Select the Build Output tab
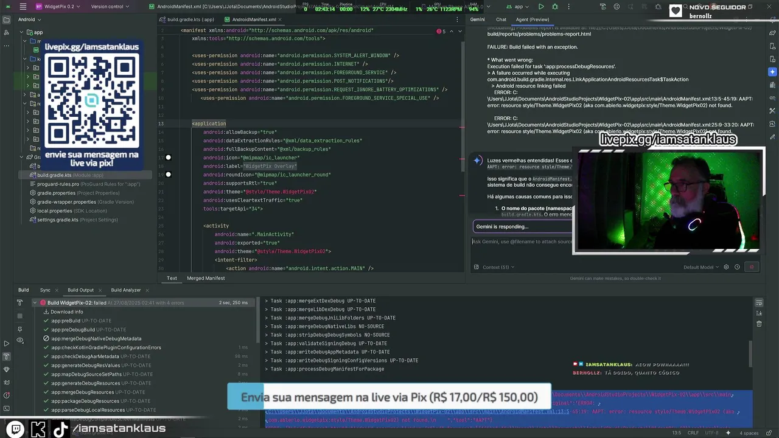 point(80,290)
